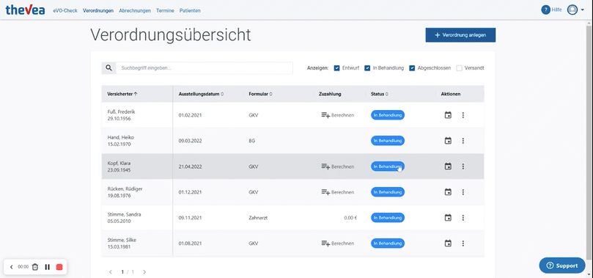593x278 pixels.
Task: Focus the Suchbegriff eingeben search field
Action: pyautogui.click(x=205, y=68)
